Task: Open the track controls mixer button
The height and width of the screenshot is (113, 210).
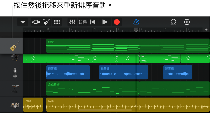Action: [x=72, y=22]
